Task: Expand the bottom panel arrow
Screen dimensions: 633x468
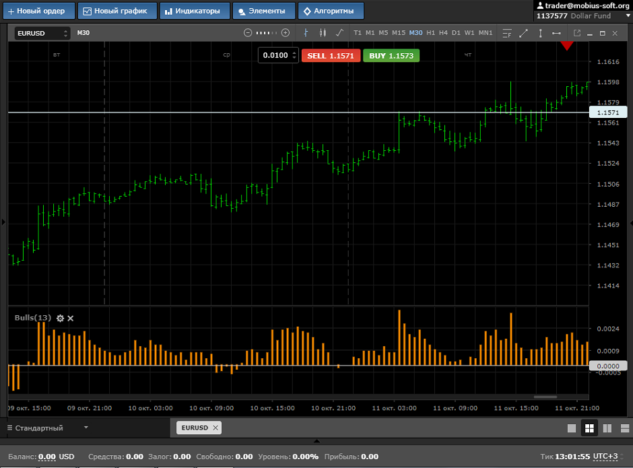Action: [x=316, y=441]
